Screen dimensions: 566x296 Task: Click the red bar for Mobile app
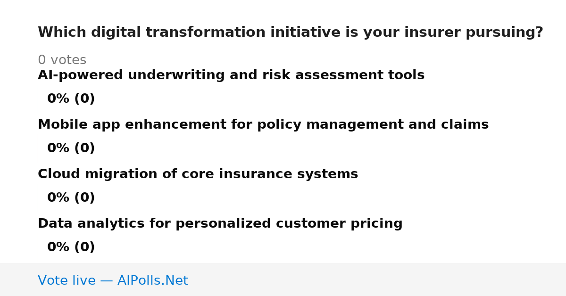tap(38, 148)
